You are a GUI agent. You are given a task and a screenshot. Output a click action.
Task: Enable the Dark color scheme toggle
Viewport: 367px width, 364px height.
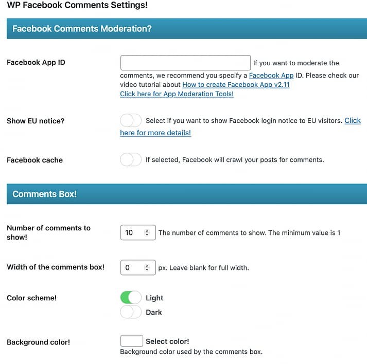click(x=131, y=312)
